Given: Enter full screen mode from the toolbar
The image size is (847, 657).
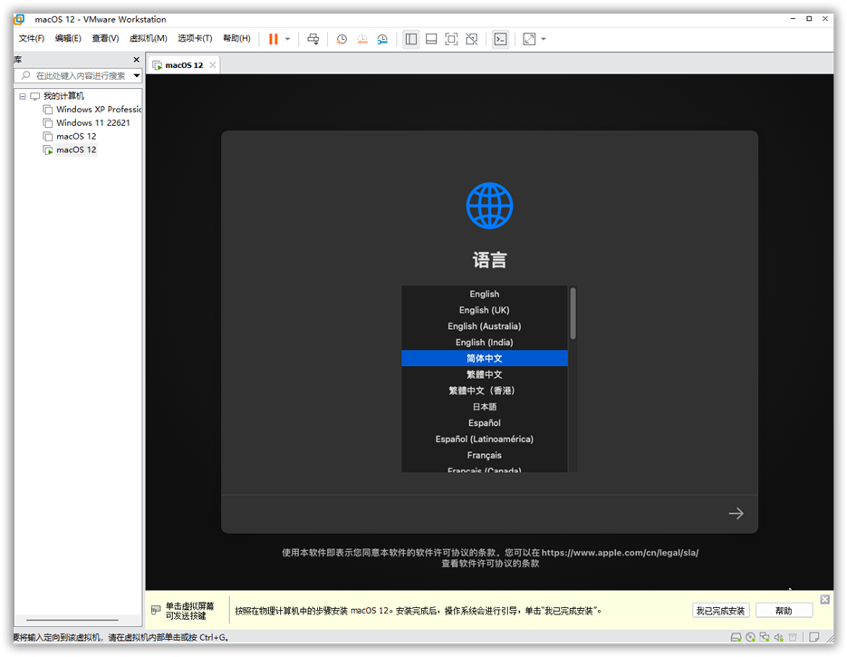Looking at the screenshot, I should 451,39.
